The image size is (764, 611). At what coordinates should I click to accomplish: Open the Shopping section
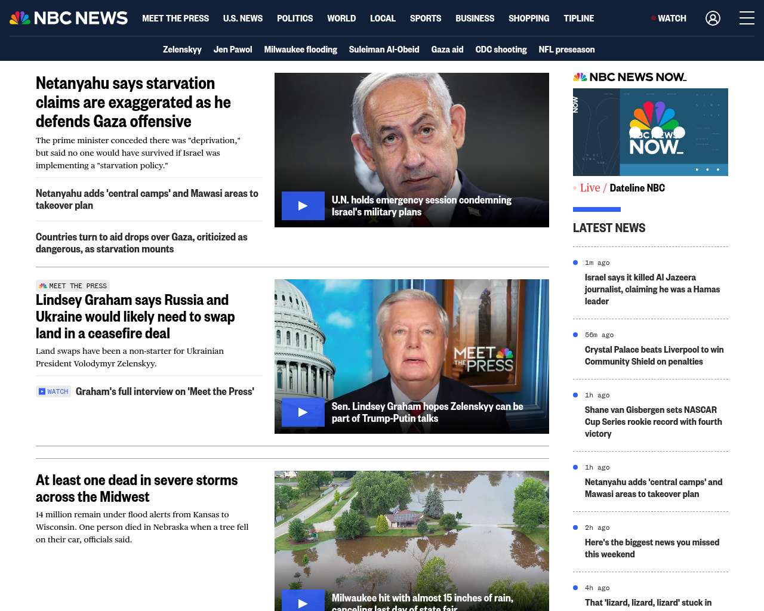(529, 18)
